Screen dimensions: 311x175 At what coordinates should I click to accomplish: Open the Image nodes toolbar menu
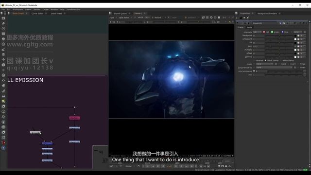3,18
